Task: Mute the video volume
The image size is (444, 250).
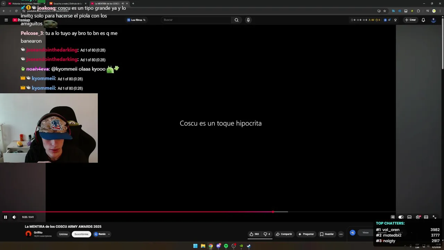Action: pyautogui.click(x=14, y=217)
